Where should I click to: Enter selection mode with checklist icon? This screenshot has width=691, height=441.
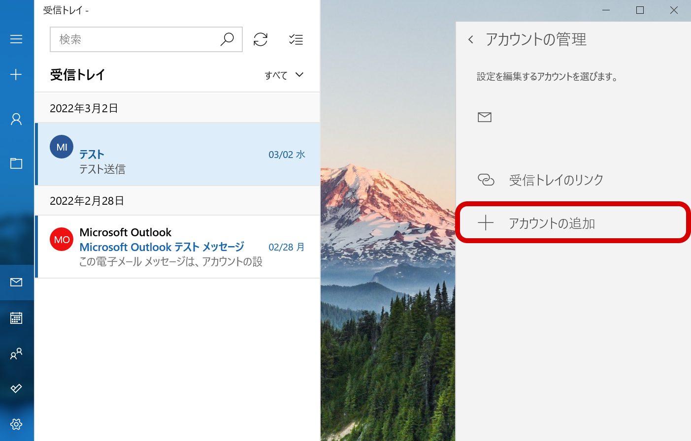[x=296, y=39]
